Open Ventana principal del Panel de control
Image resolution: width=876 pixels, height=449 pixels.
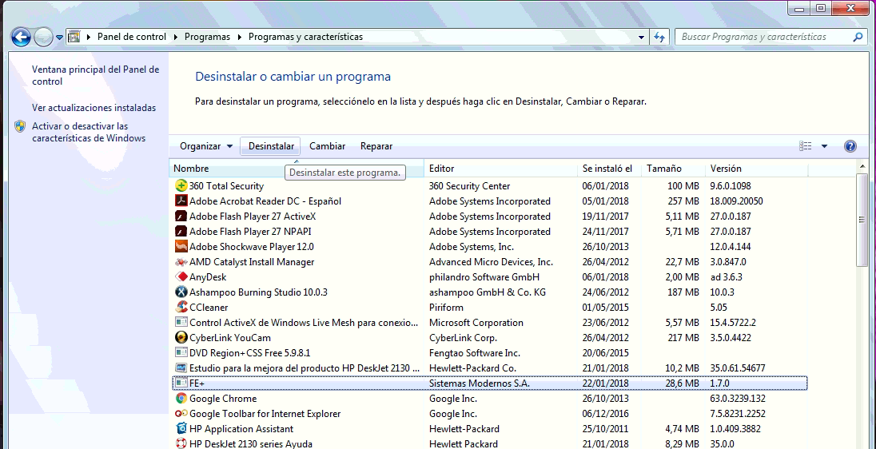click(x=96, y=75)
